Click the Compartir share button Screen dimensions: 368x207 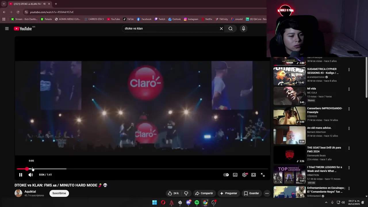pos(204,193)
